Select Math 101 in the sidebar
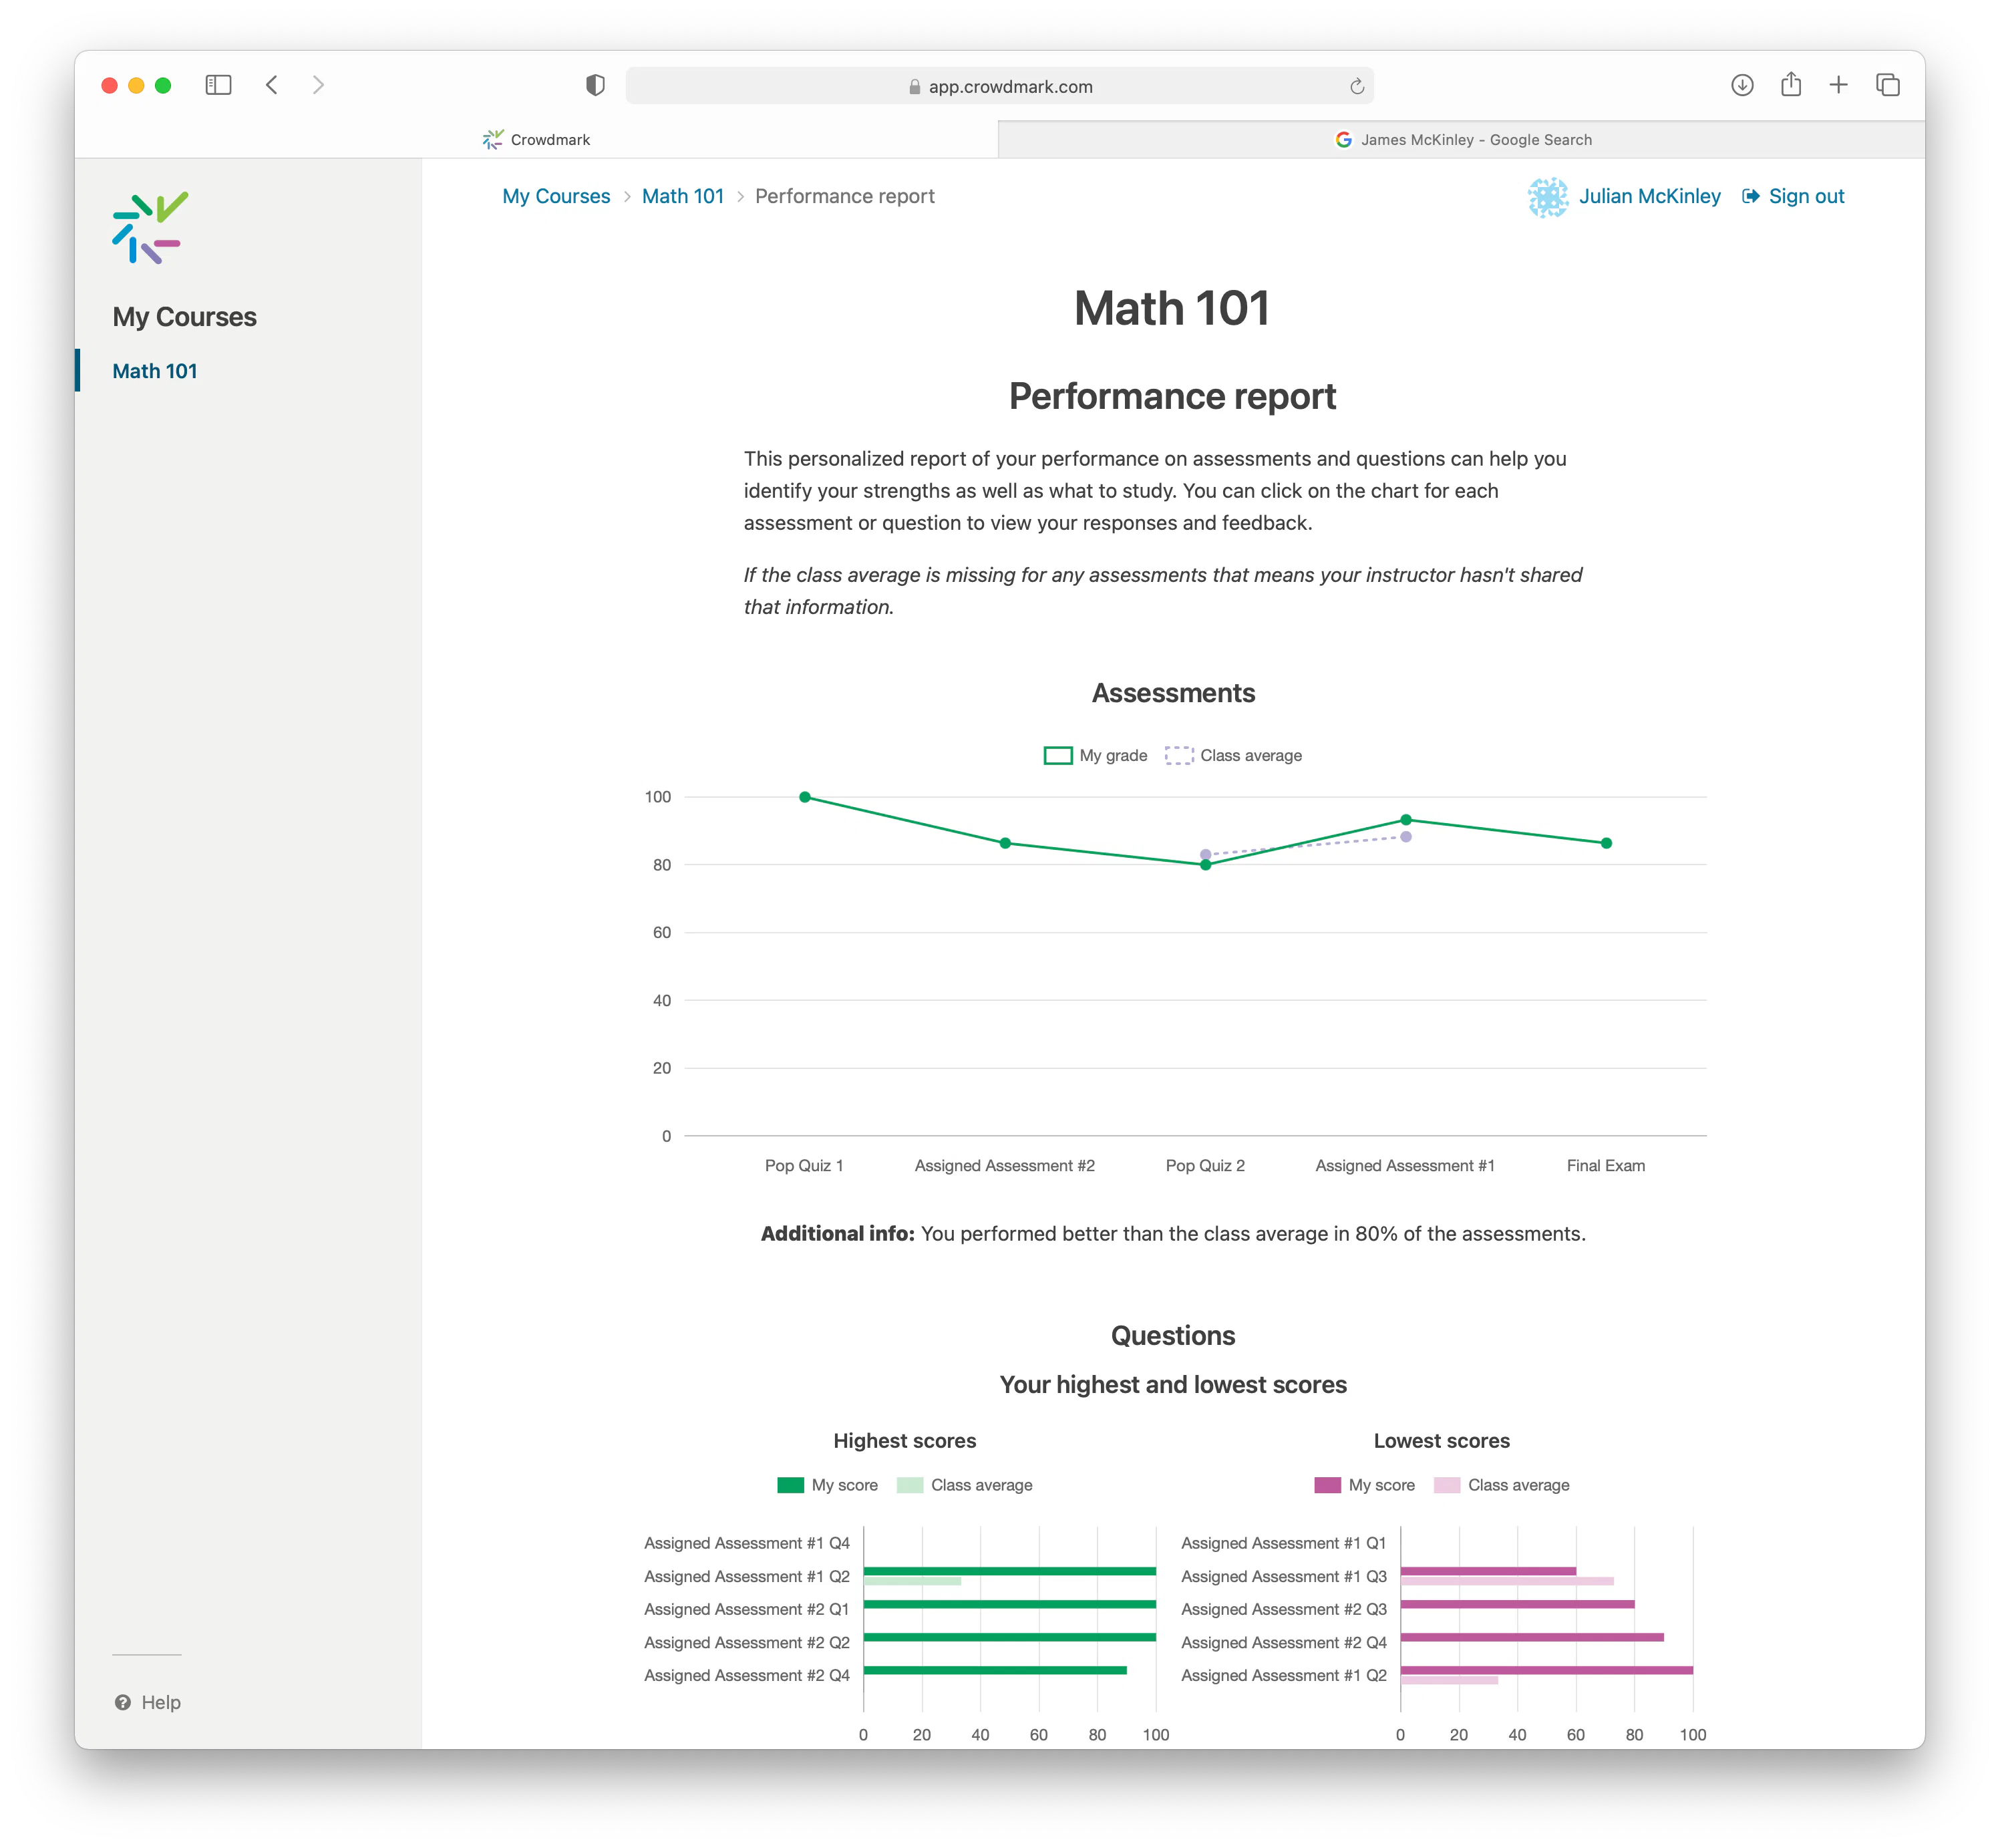The width and height of the screenshot is (2000, 1848). (155, 371)
